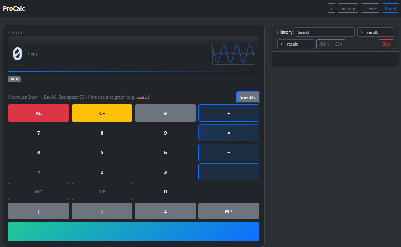The width and height of the screenshot is (401, 247).
Task: Click the History search field
Action: tap(325, 32)
